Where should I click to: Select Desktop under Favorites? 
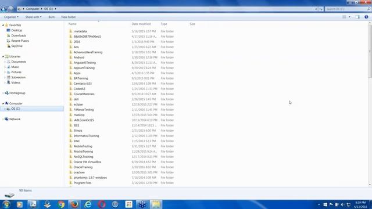click(17, 30)
